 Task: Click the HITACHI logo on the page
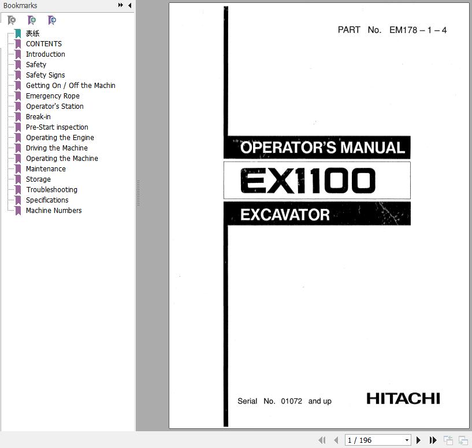tap(403, 399)
